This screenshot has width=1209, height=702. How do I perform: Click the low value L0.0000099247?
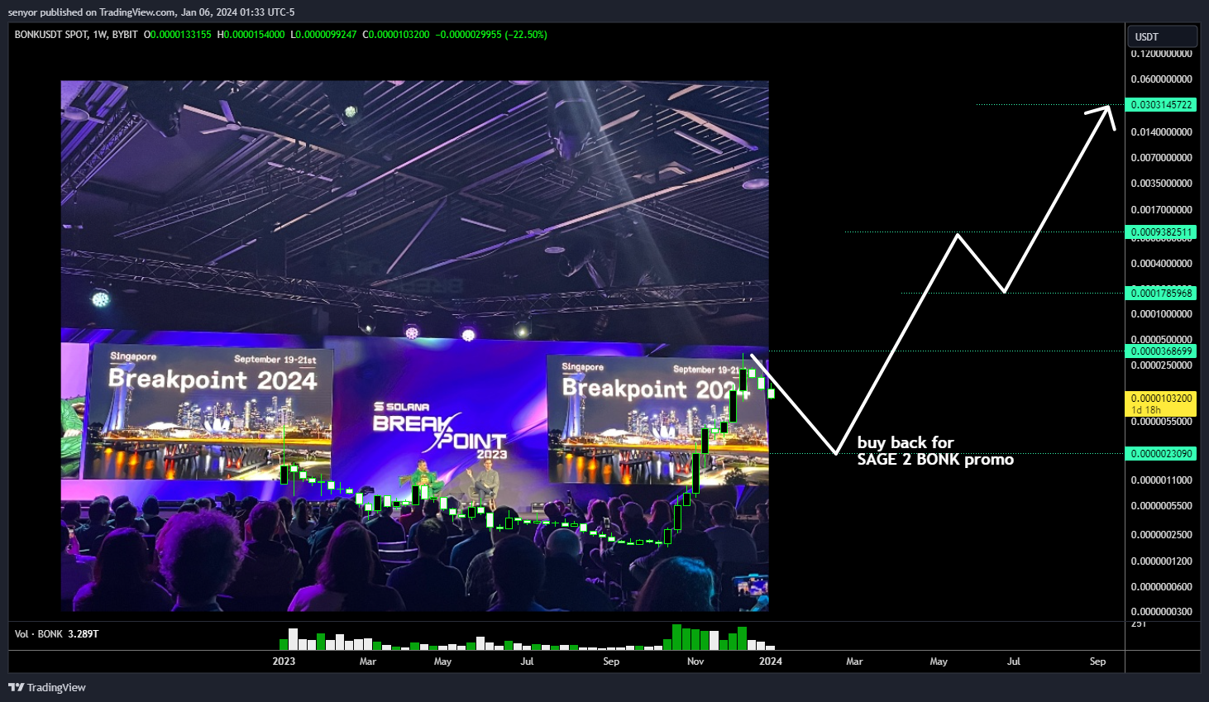pos(323,35)
